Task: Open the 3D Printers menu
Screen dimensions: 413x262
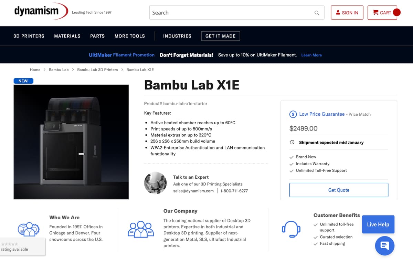Action: pyautogui.click(x=29, y=36)
